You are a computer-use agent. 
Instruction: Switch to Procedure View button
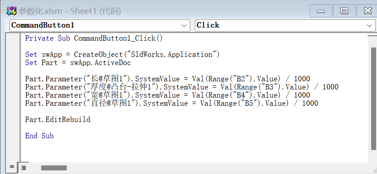tap(12, 167)
